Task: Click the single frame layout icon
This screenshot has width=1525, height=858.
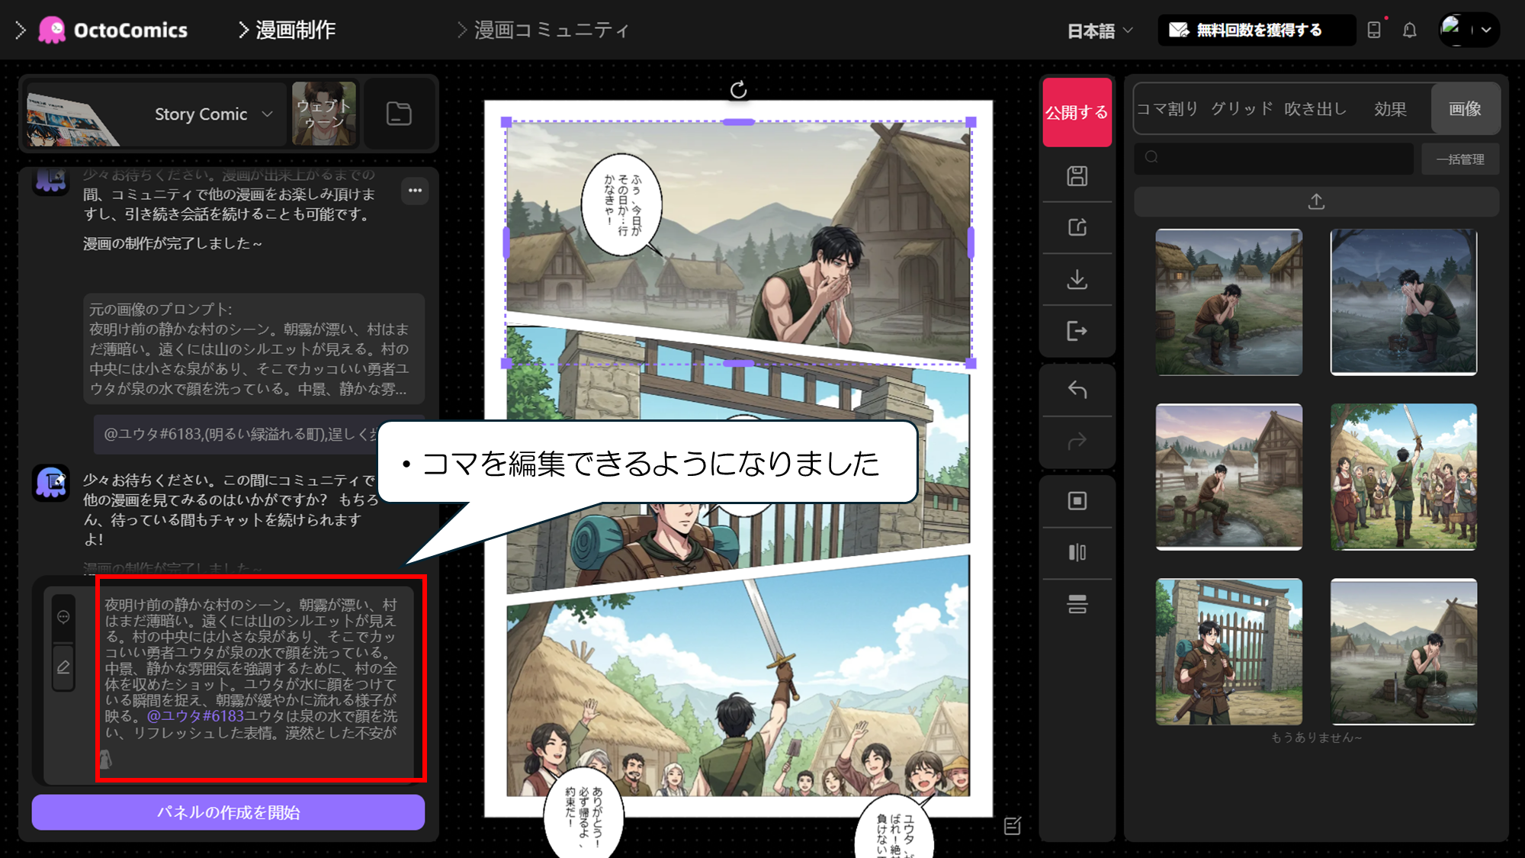Action: click(x=1077, y=501)
